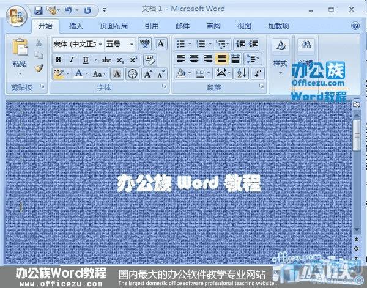Apply bullets list

click(x=180, y=44)
